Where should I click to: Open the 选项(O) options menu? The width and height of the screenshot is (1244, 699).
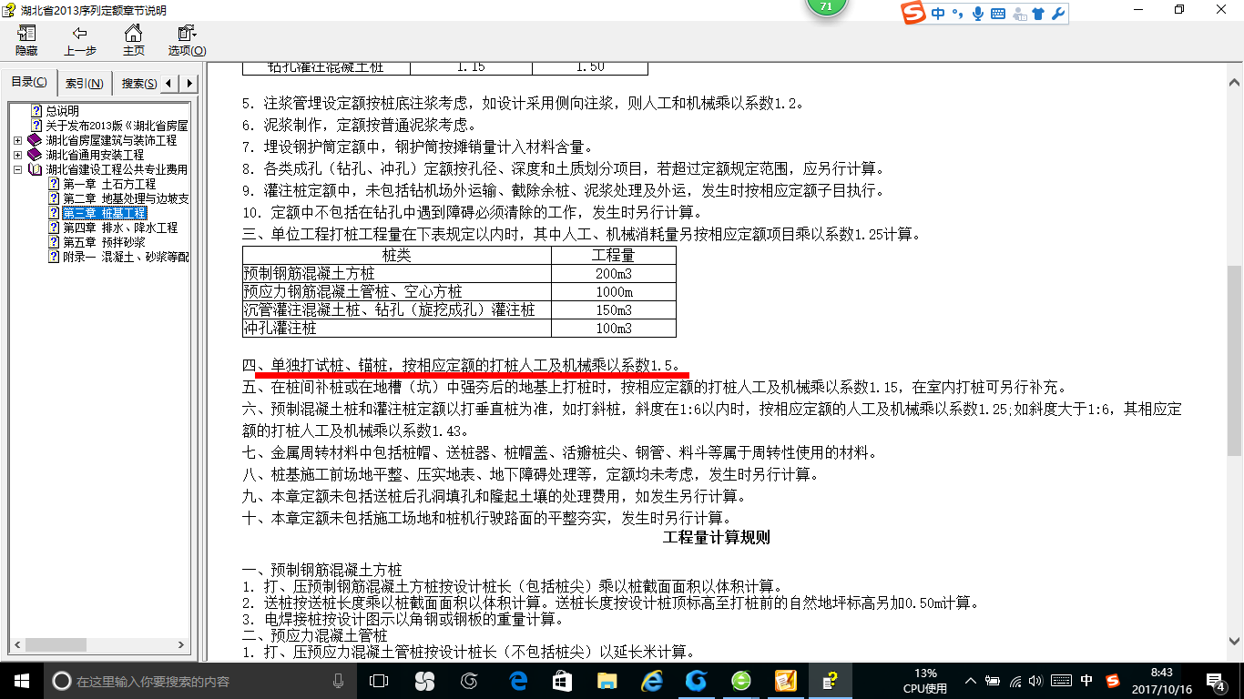pos(187,41)
